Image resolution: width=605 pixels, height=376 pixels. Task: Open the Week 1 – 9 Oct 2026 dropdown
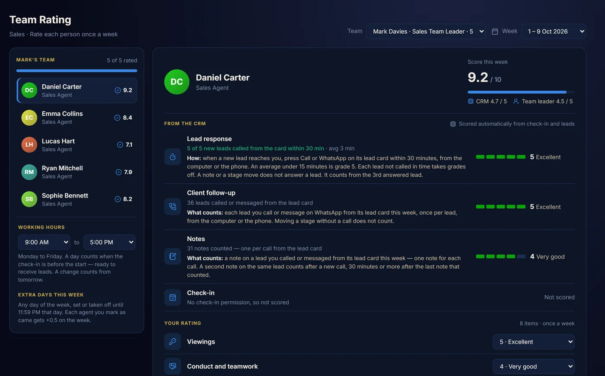[x=554, y=31]
